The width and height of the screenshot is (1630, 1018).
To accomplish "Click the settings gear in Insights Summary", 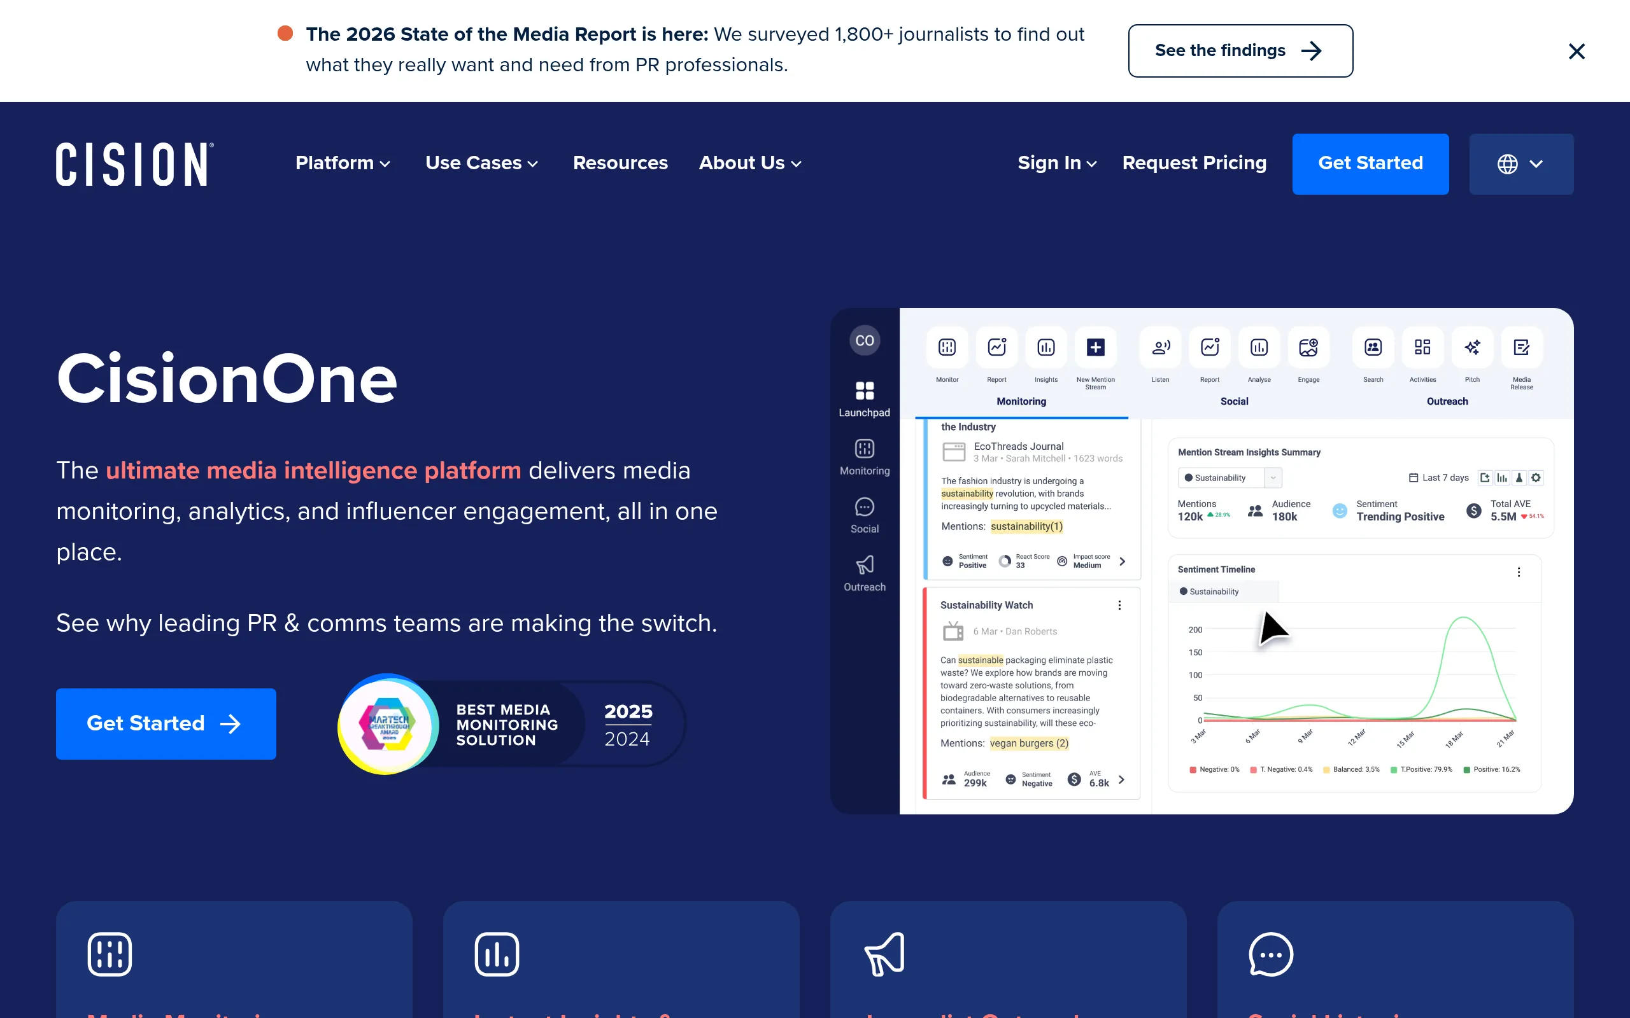I will click(1536, 477).
